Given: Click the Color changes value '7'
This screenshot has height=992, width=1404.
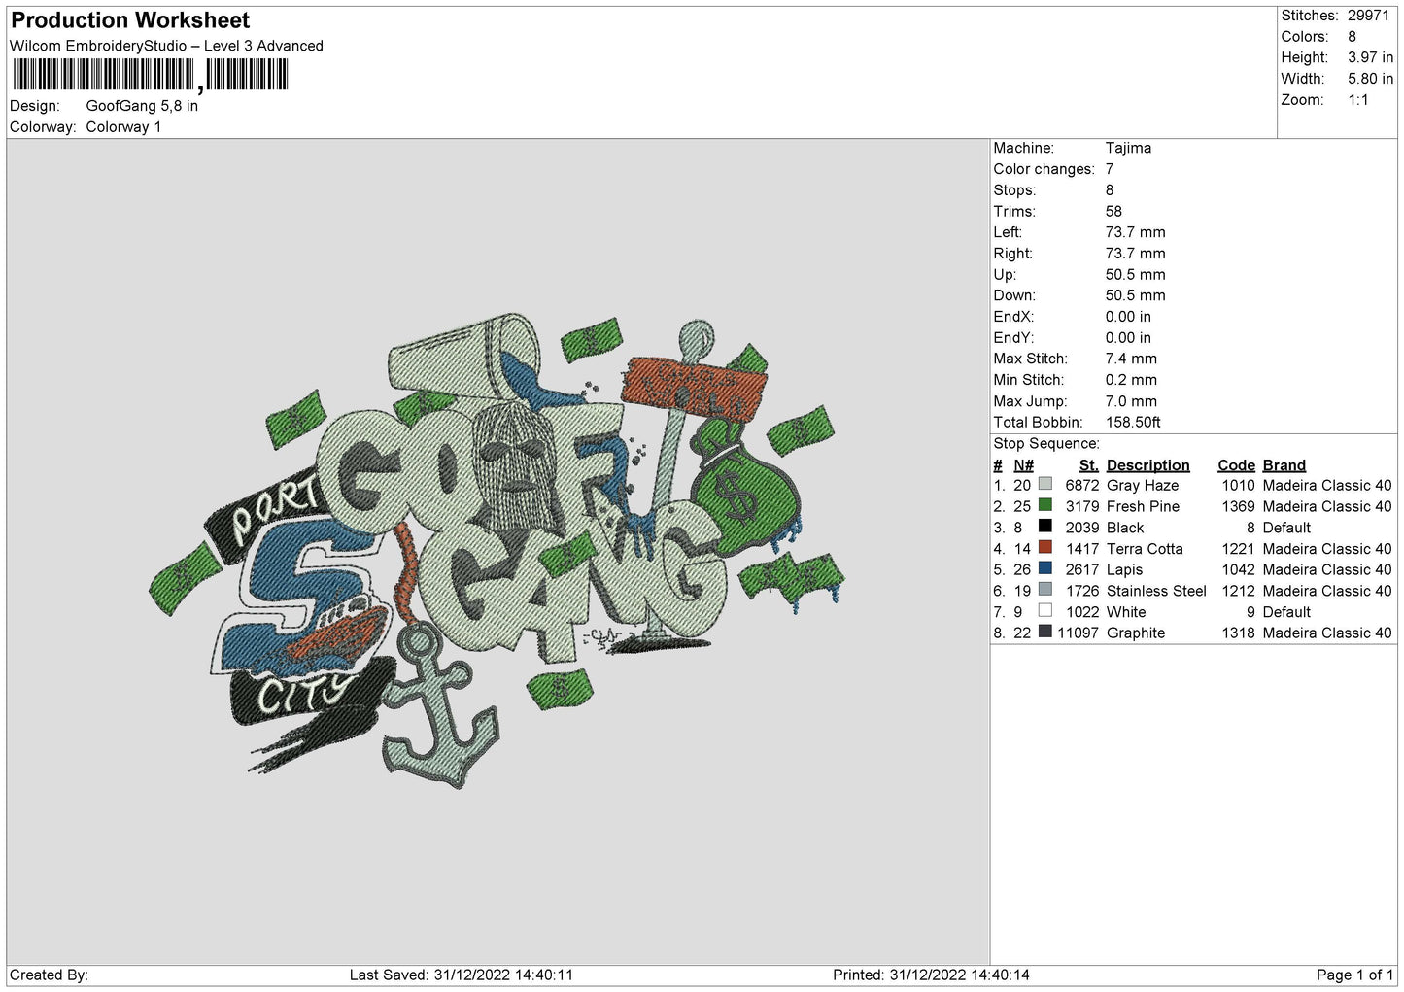Looking at the screenshot, I should [x=1110, y=169].
